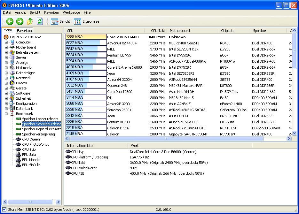Click the Benchmark hourglass icon
Image resolution: width=299 pixels, height=214 pixels.
coord(12,114)
